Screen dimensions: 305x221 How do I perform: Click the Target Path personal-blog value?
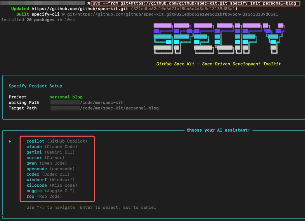click(x=104, y=108)
